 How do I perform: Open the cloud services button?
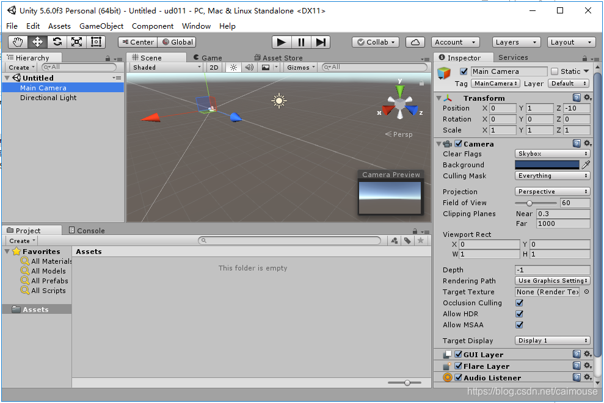click(415, 42)
